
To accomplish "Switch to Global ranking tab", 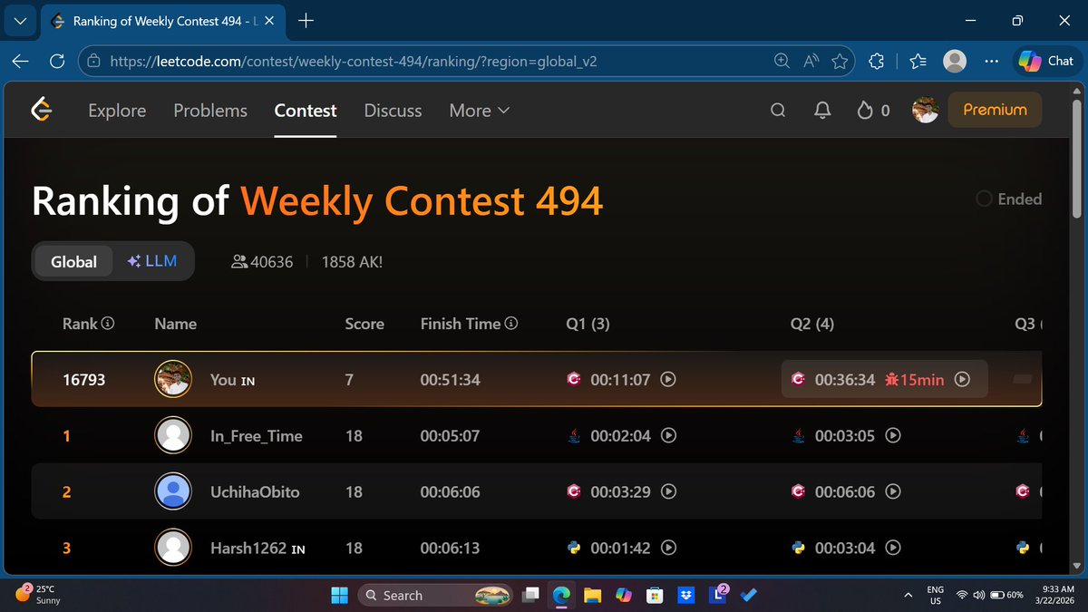I will click(x=73, y=261).
